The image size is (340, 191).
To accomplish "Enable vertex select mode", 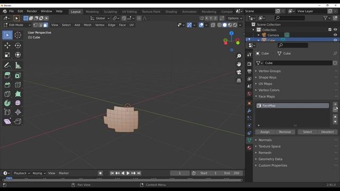I will pos(36,25).
